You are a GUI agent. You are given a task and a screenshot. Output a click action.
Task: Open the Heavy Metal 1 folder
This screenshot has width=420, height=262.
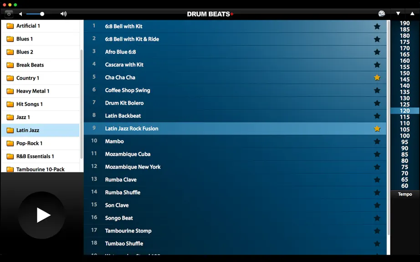pyautogui.click(x=41, y=91)
